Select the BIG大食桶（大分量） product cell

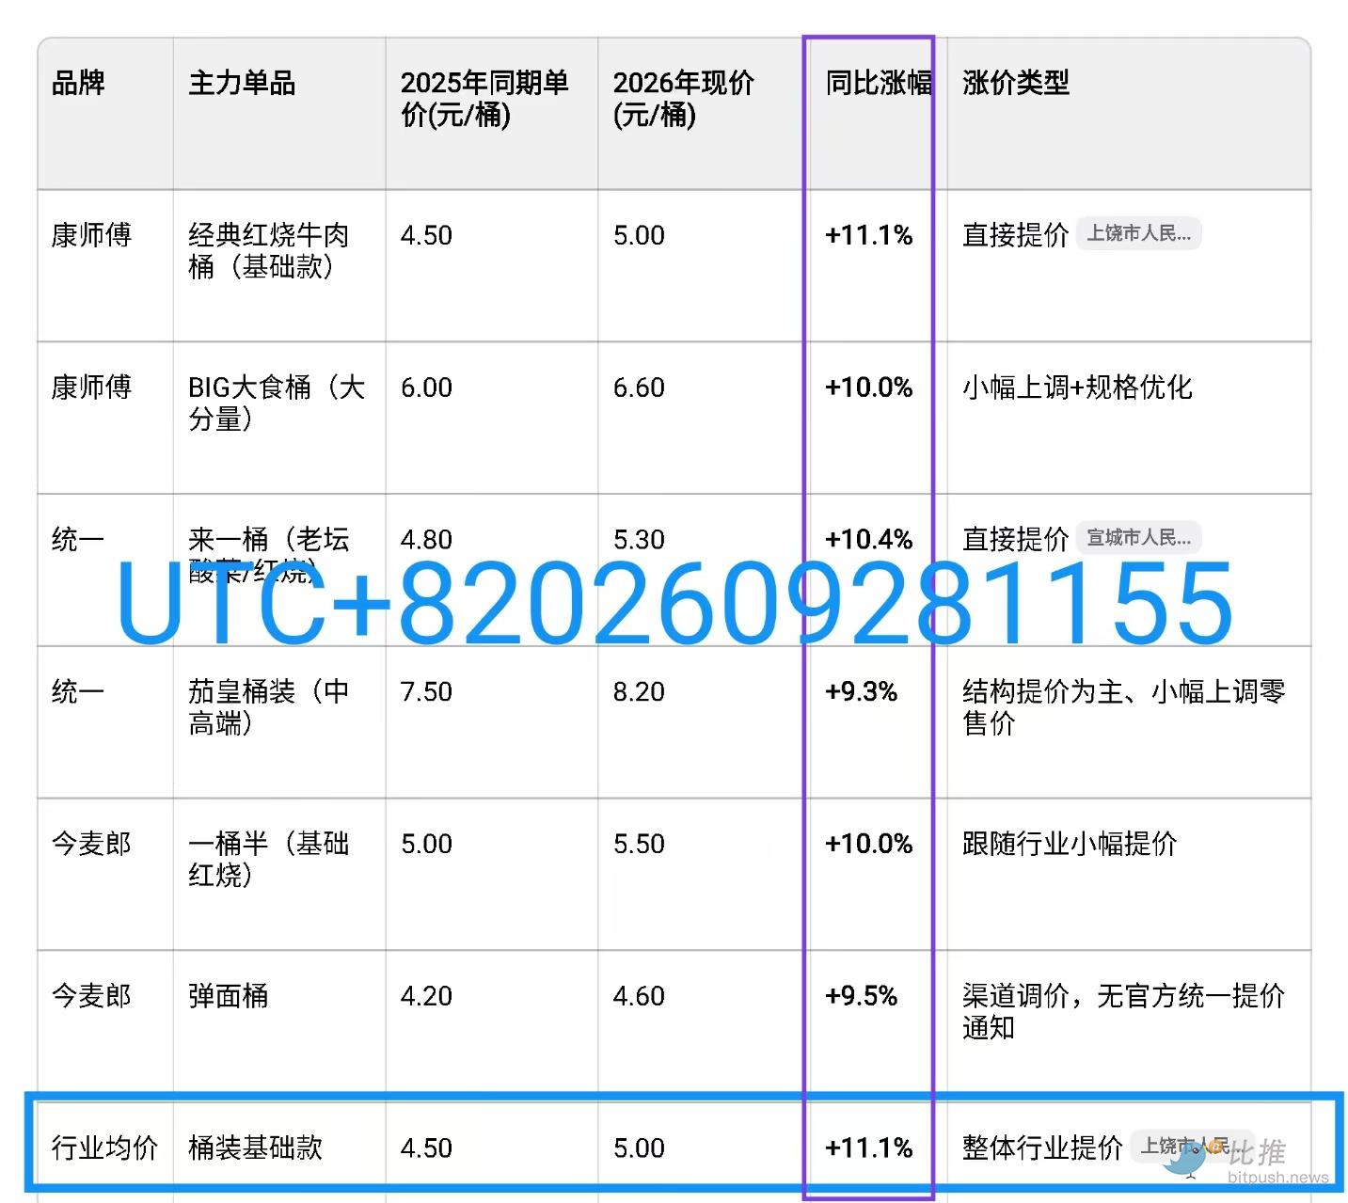(277, 403)
